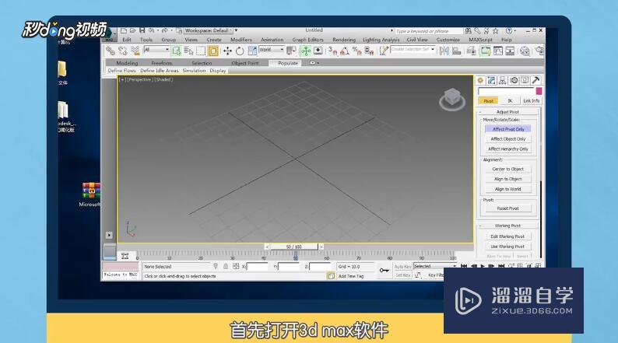Viewport: 618px width, 343px height.
Task: Toggle the Graphite ribbon display
Action: (x=486, y=51)
